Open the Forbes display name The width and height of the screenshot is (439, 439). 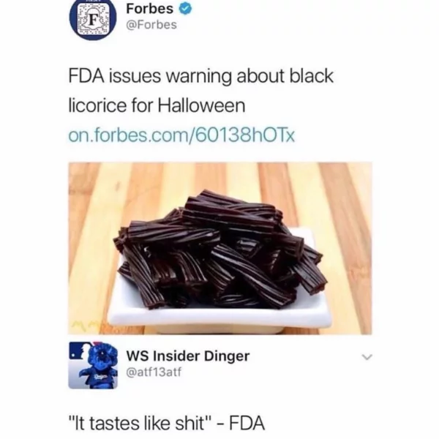149,9
